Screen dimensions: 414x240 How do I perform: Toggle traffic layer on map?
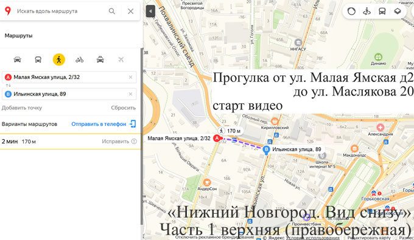pyautogui.click(x=351, y=12)
